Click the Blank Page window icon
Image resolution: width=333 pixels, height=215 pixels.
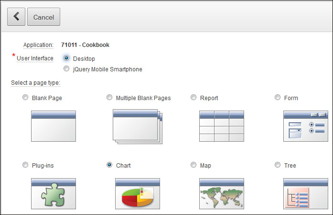pyautogui.click(x=54, y=126)
